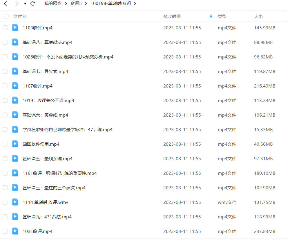Viewport: 288px width, 246px height.
Task: Click the 237.83MB size value
Action: point(265,231)
